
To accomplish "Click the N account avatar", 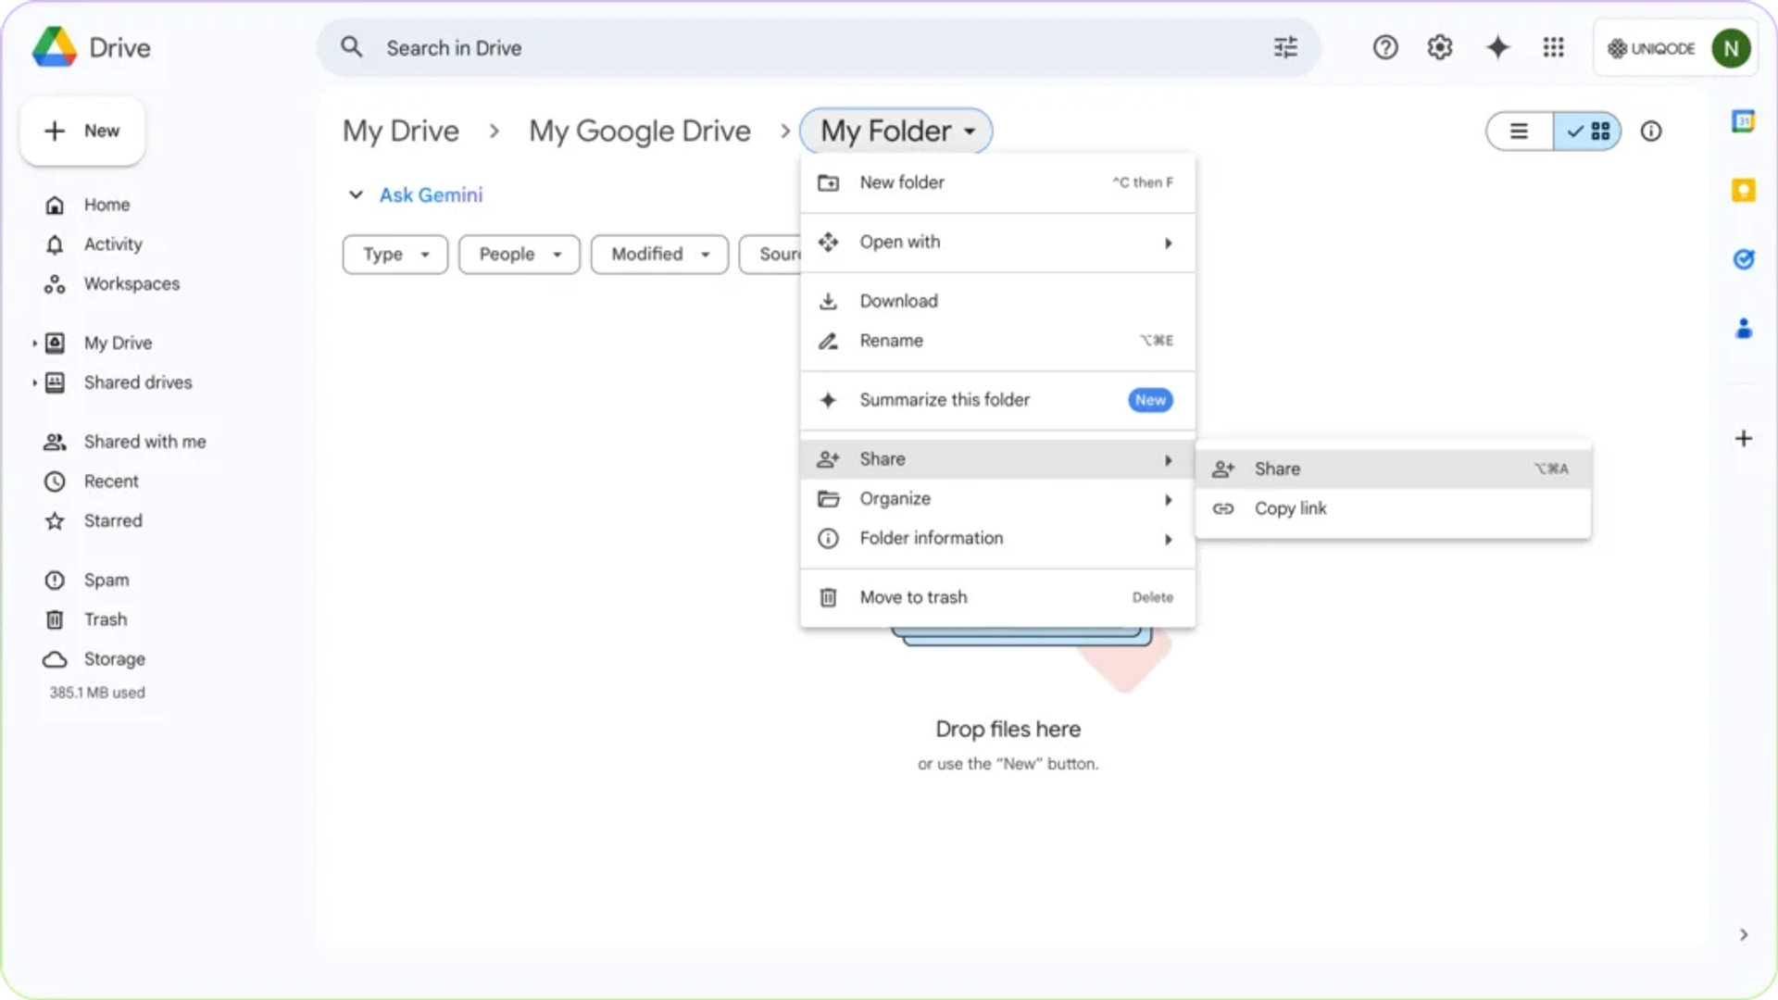I will point(1731,48).
